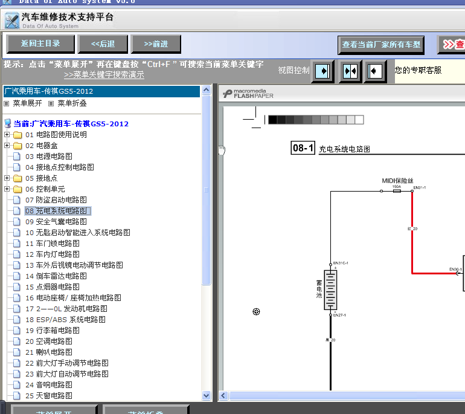Go back with the <<后退 button
This screenshot has width=465, height=414.
point(103,44)
